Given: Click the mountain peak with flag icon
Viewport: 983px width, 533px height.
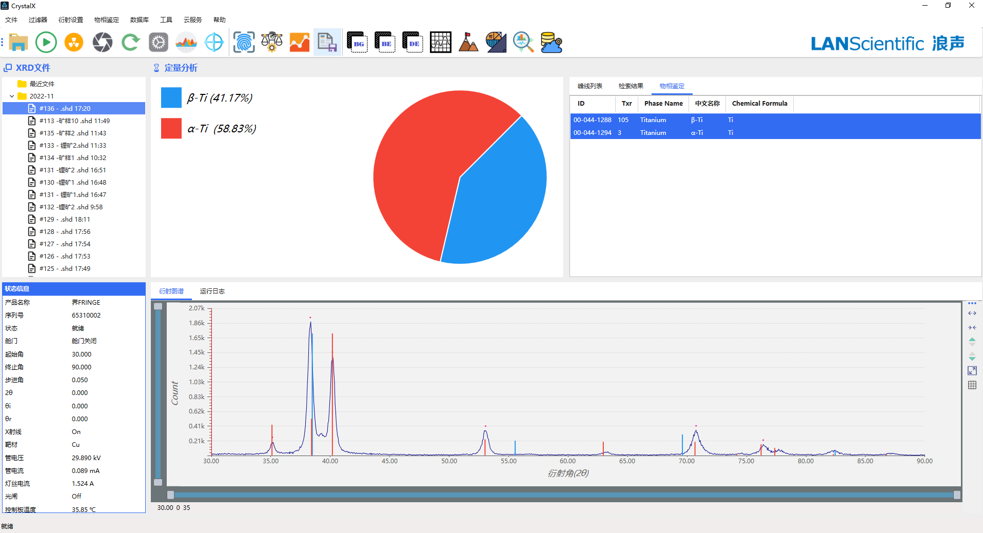Looking at the screenshot, I should tap(468, 42).
